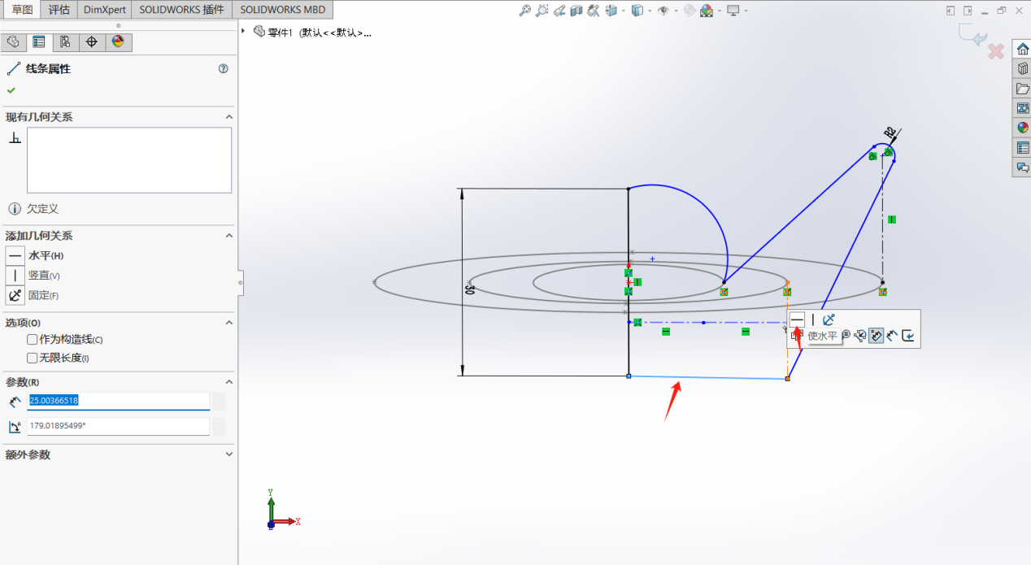
Task: Click the line length field showing 25.00366518
Action: (118, 401)
